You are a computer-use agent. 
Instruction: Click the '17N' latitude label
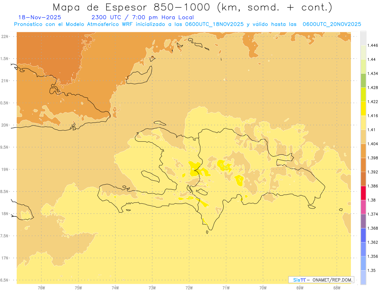tap(5, 258)
